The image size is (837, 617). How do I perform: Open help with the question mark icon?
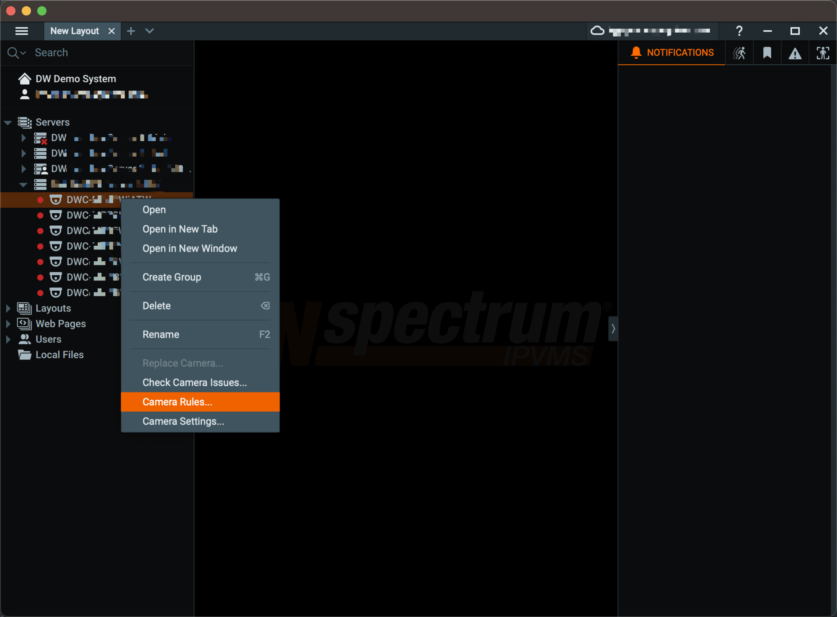tap(739, 31)
